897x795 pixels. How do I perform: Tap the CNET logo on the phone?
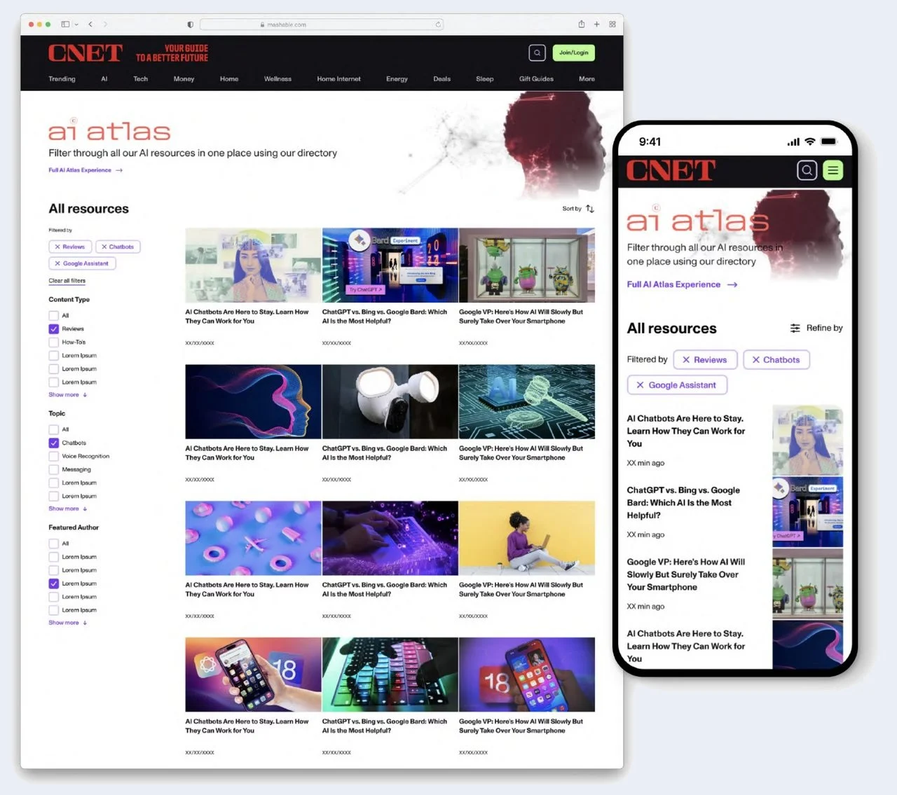pyautogui.click(x=671, y=170)
